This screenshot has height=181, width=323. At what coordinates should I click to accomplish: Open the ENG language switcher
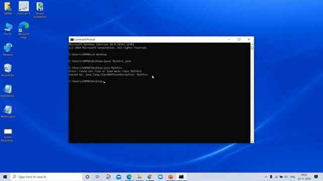coord(293,176)
